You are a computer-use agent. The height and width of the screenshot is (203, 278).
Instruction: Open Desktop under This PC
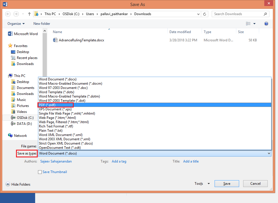click(x=20, y=82)
